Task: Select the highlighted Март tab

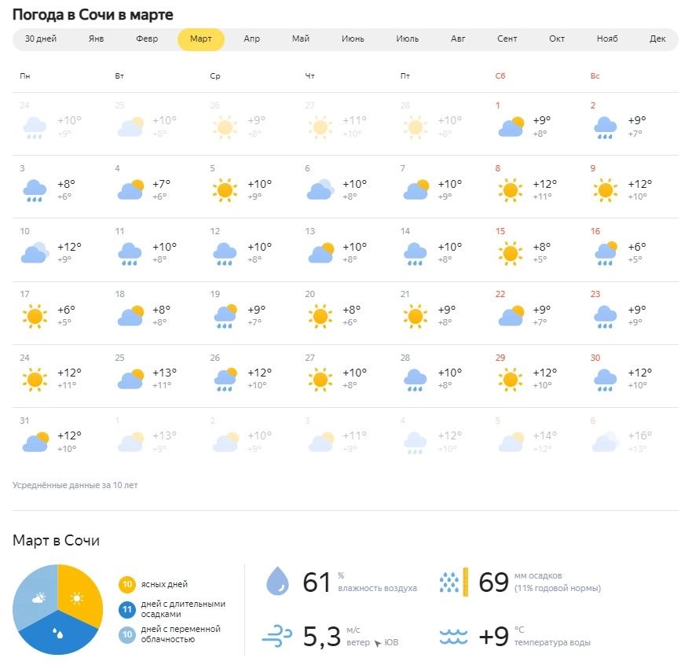Action: click(x=200, y=39)
